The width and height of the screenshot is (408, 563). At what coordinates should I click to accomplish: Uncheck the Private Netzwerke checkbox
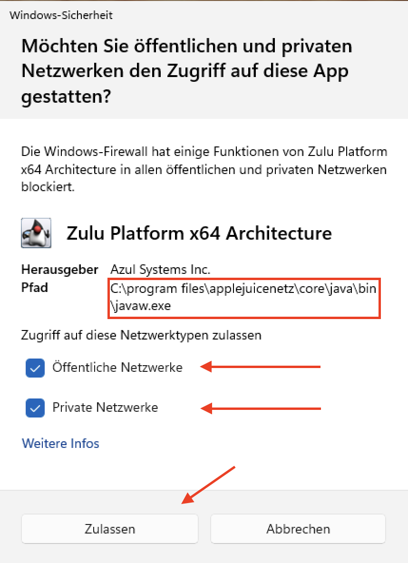pos(35,408)
